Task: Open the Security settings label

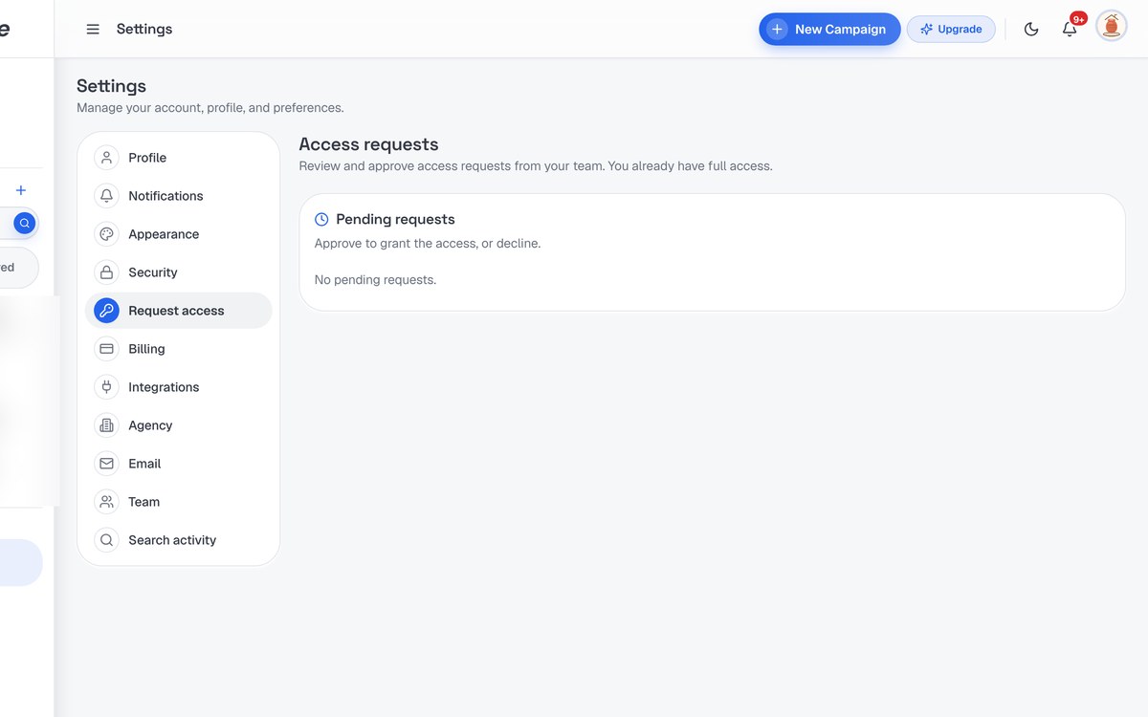Action: [153, 272]
